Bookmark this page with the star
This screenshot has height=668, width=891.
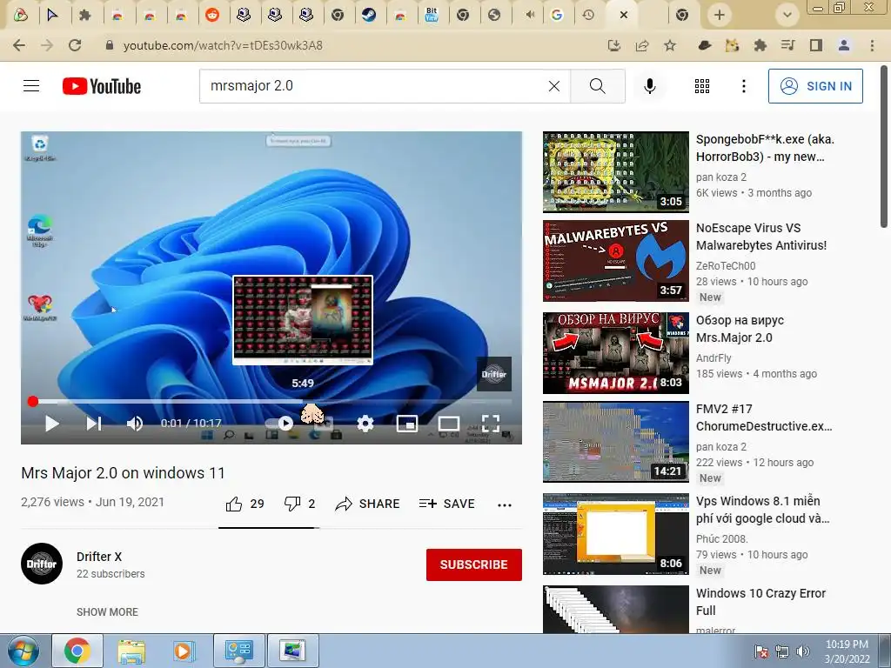[670, 45]
